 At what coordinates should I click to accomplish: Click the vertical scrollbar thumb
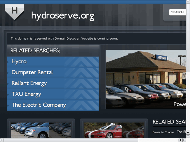point(188,38)
